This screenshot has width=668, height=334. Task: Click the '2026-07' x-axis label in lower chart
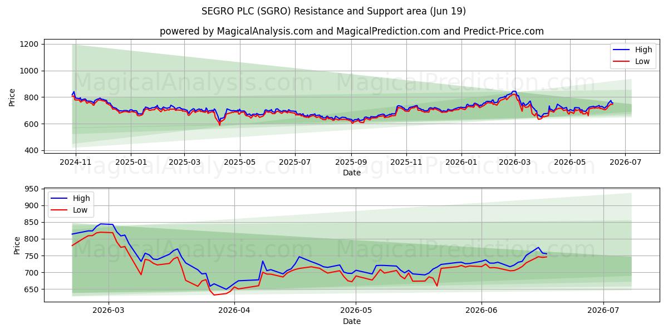tap(603, 311)
